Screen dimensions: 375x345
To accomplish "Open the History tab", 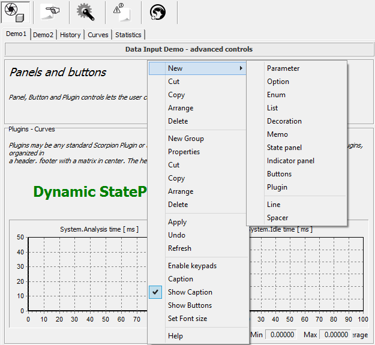I will coord(70,35).
